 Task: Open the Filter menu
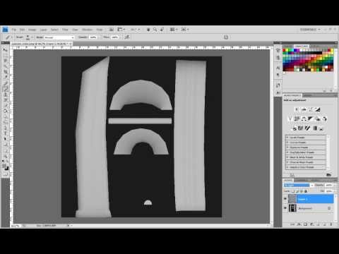tap(65, 30)
